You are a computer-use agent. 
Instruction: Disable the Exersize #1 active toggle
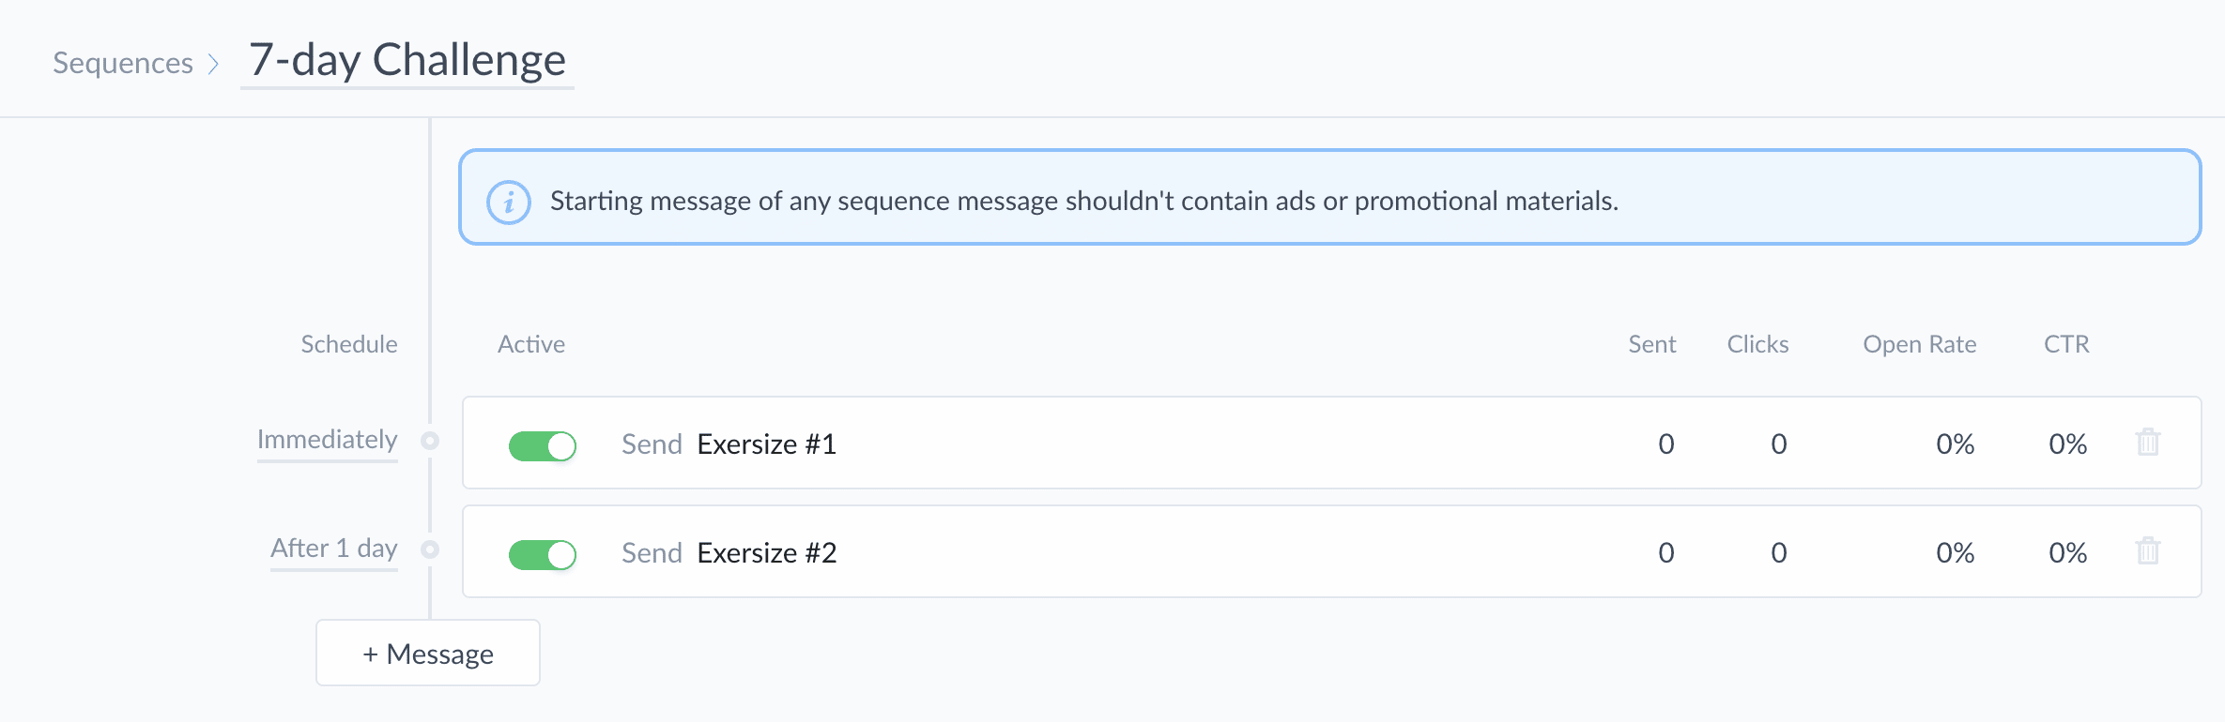point(543,445)
